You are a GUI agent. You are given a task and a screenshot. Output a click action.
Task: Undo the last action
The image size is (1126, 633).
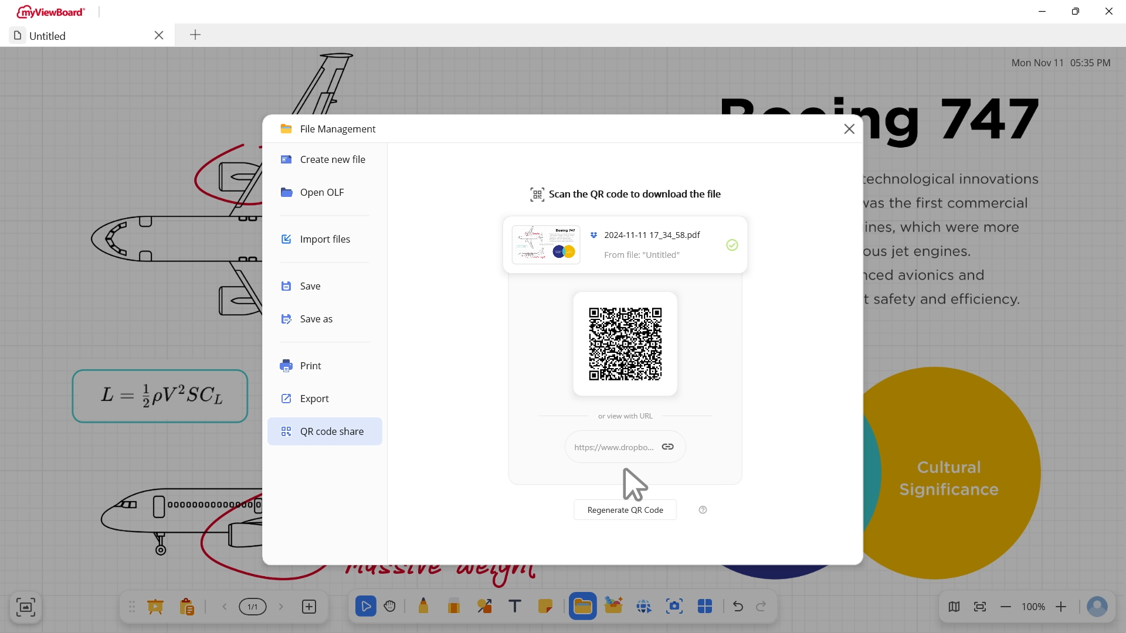[x=738, y=607]
